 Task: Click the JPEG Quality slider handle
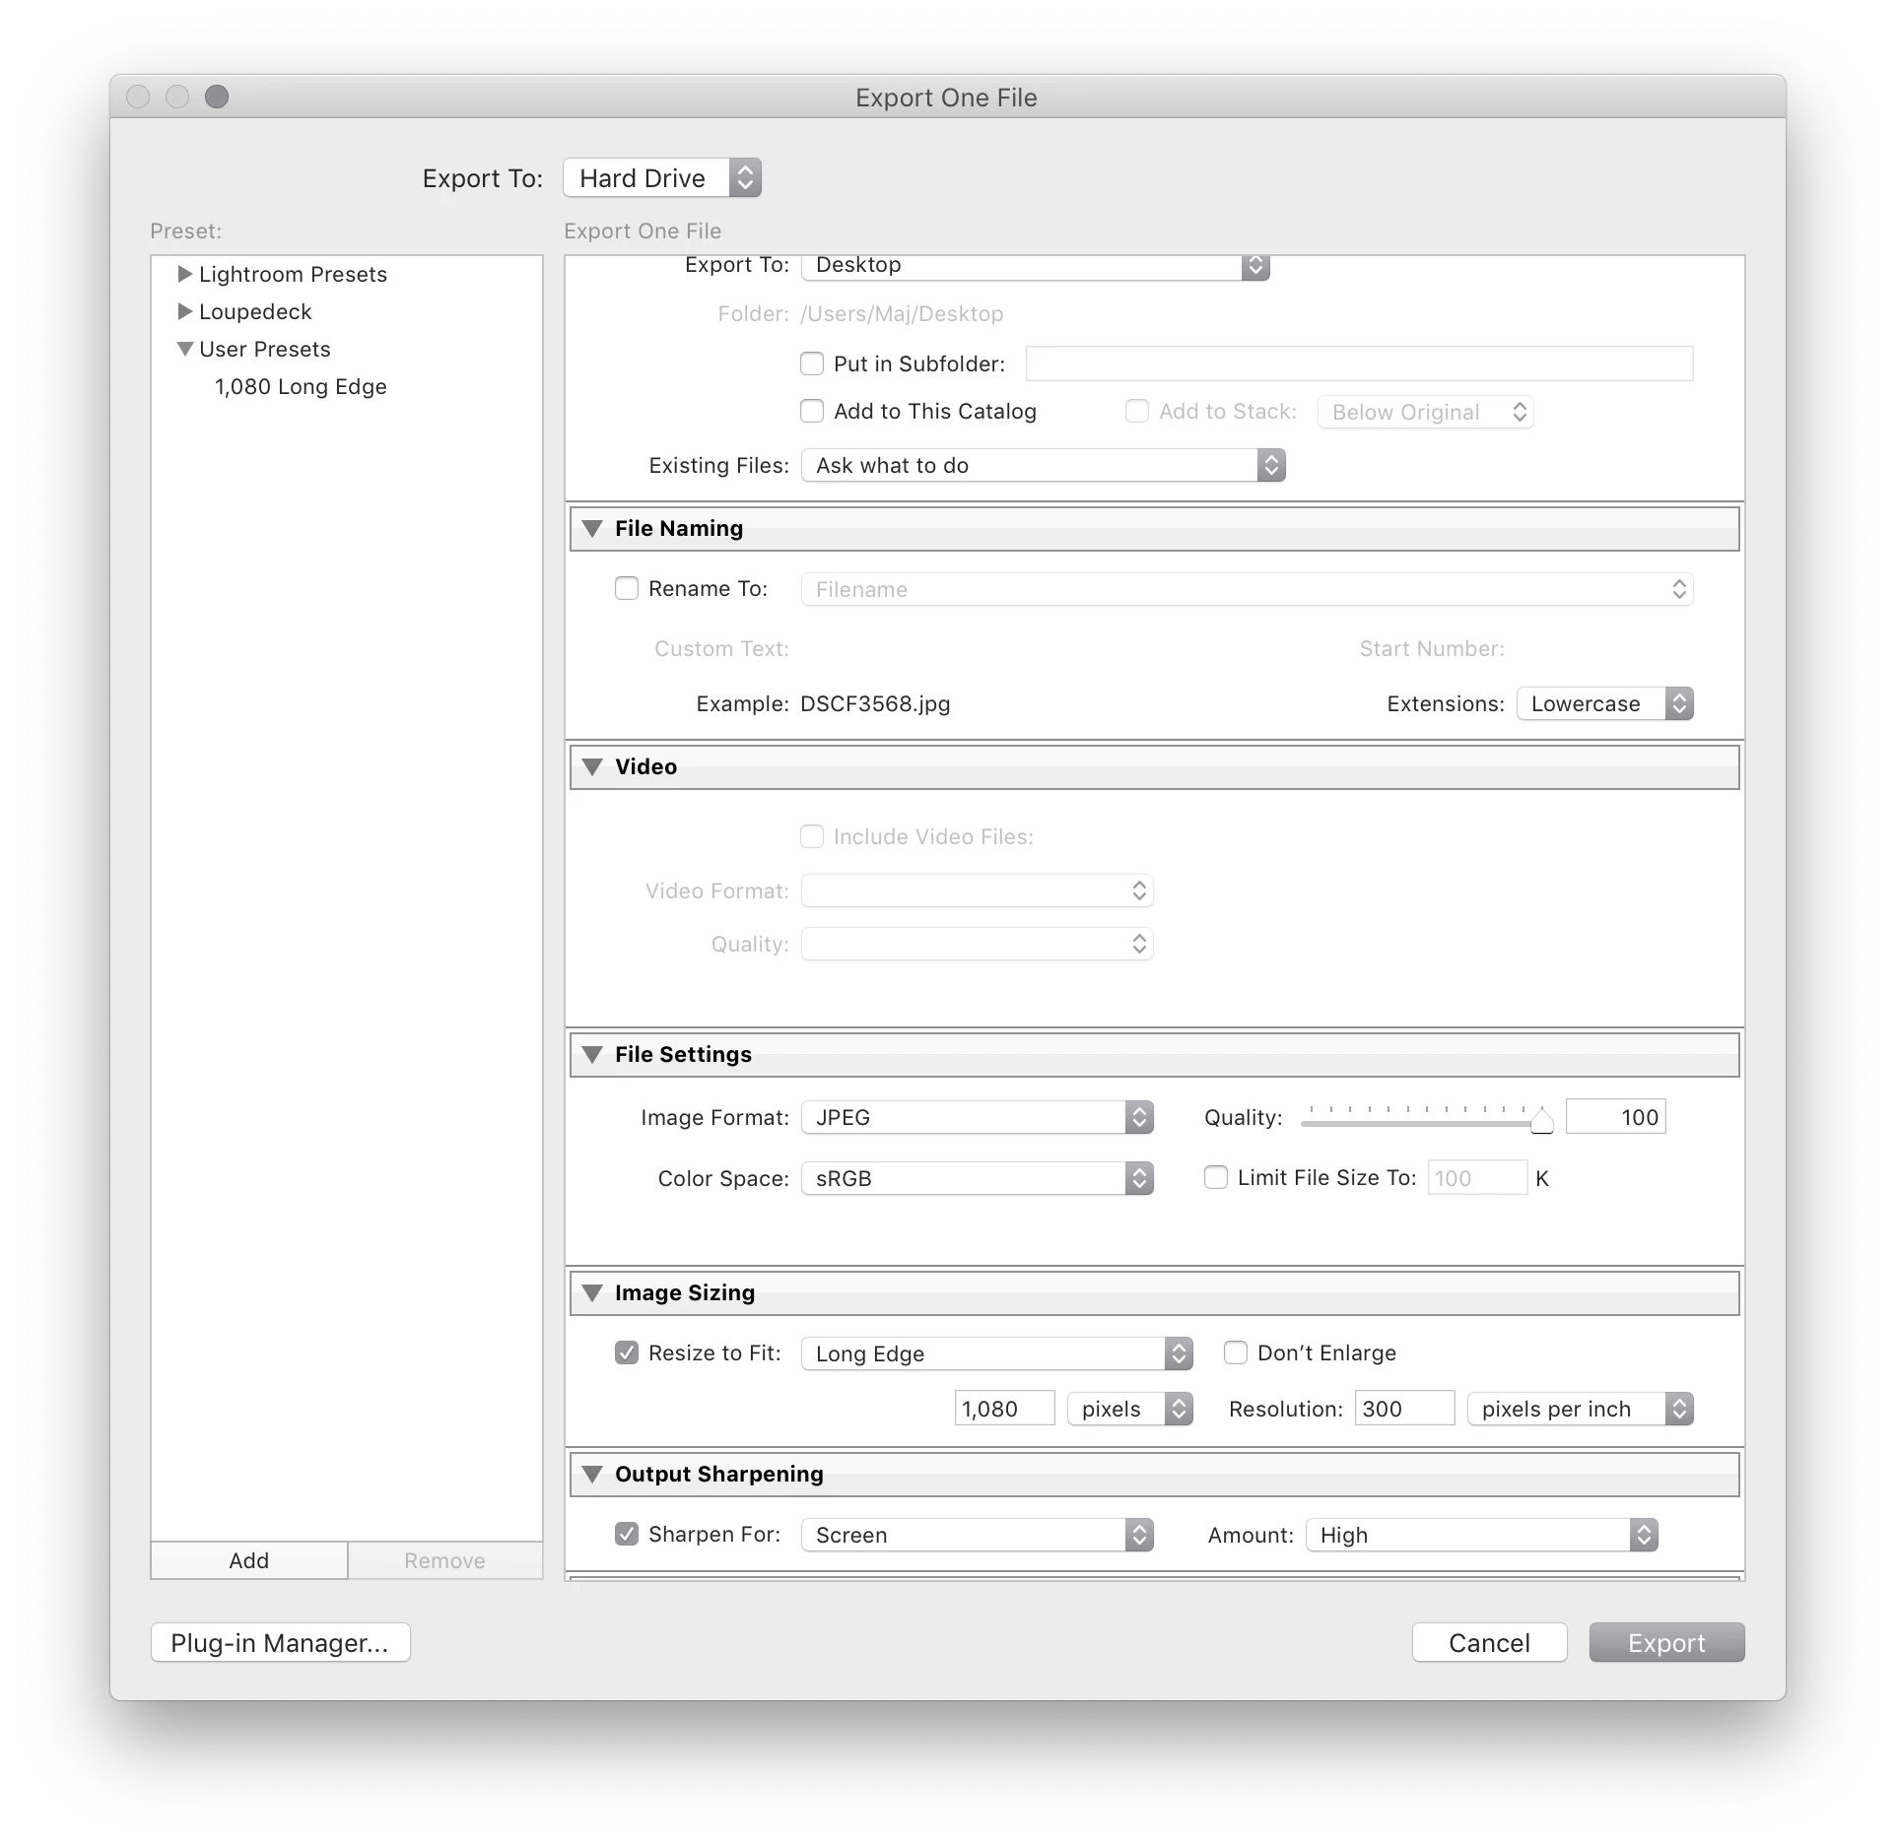click(x=1541, y=1121)
